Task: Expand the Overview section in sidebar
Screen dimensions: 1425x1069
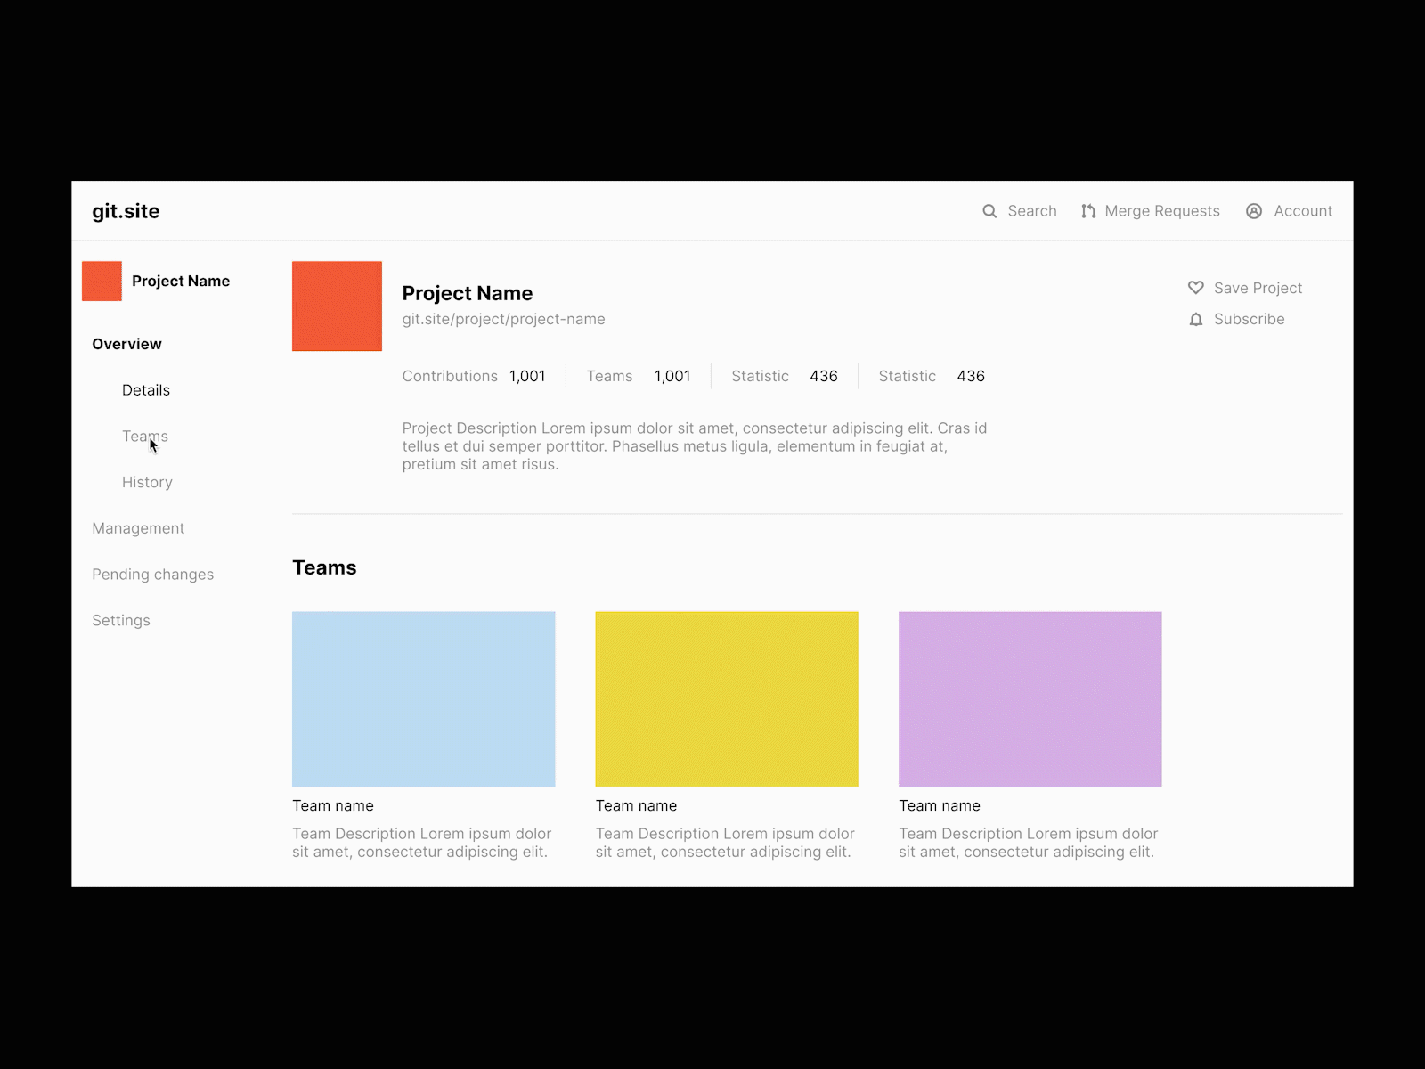Action: coord(126,344)
